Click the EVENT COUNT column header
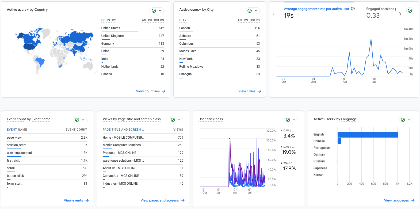The height and width of the screenshot is (209, 420). 77,130
